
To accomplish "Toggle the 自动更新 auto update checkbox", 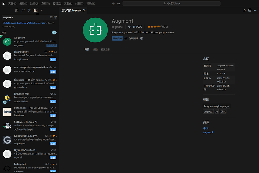I will (x=126, y=38).
